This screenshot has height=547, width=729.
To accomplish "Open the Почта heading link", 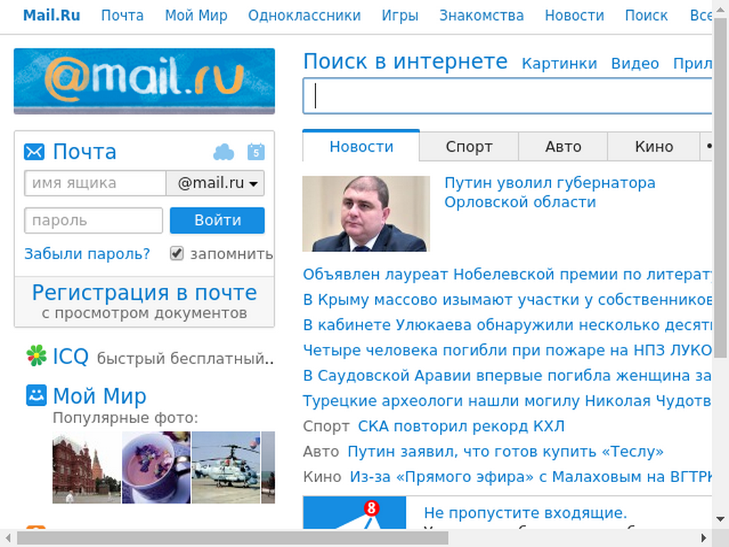I will coord(85,152).
